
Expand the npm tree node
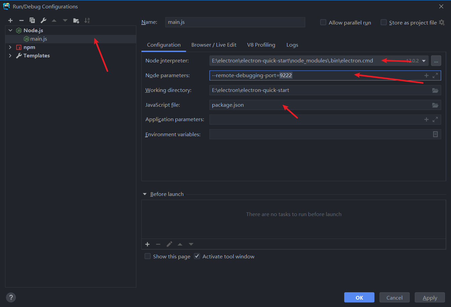point(10,47)
